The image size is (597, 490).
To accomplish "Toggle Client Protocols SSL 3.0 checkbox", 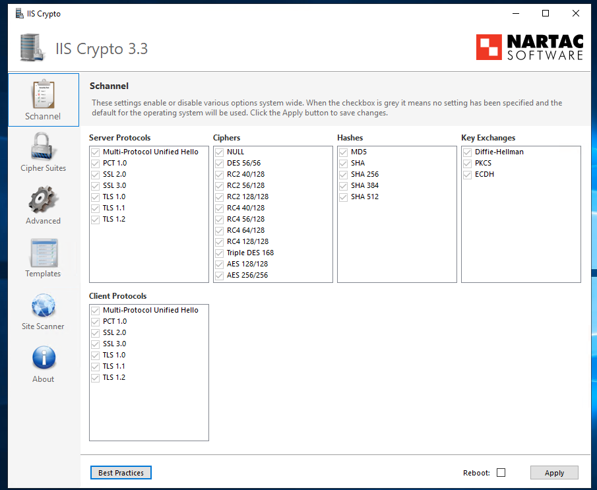I will tap(96, 344).
